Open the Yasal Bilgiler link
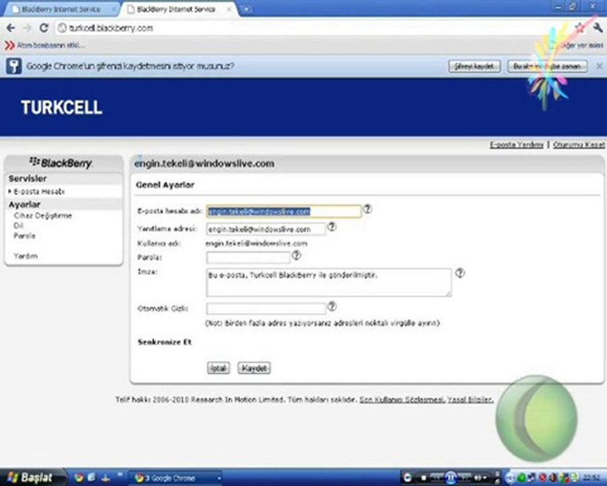Screen dimensions: 607x486 [470, 400]
